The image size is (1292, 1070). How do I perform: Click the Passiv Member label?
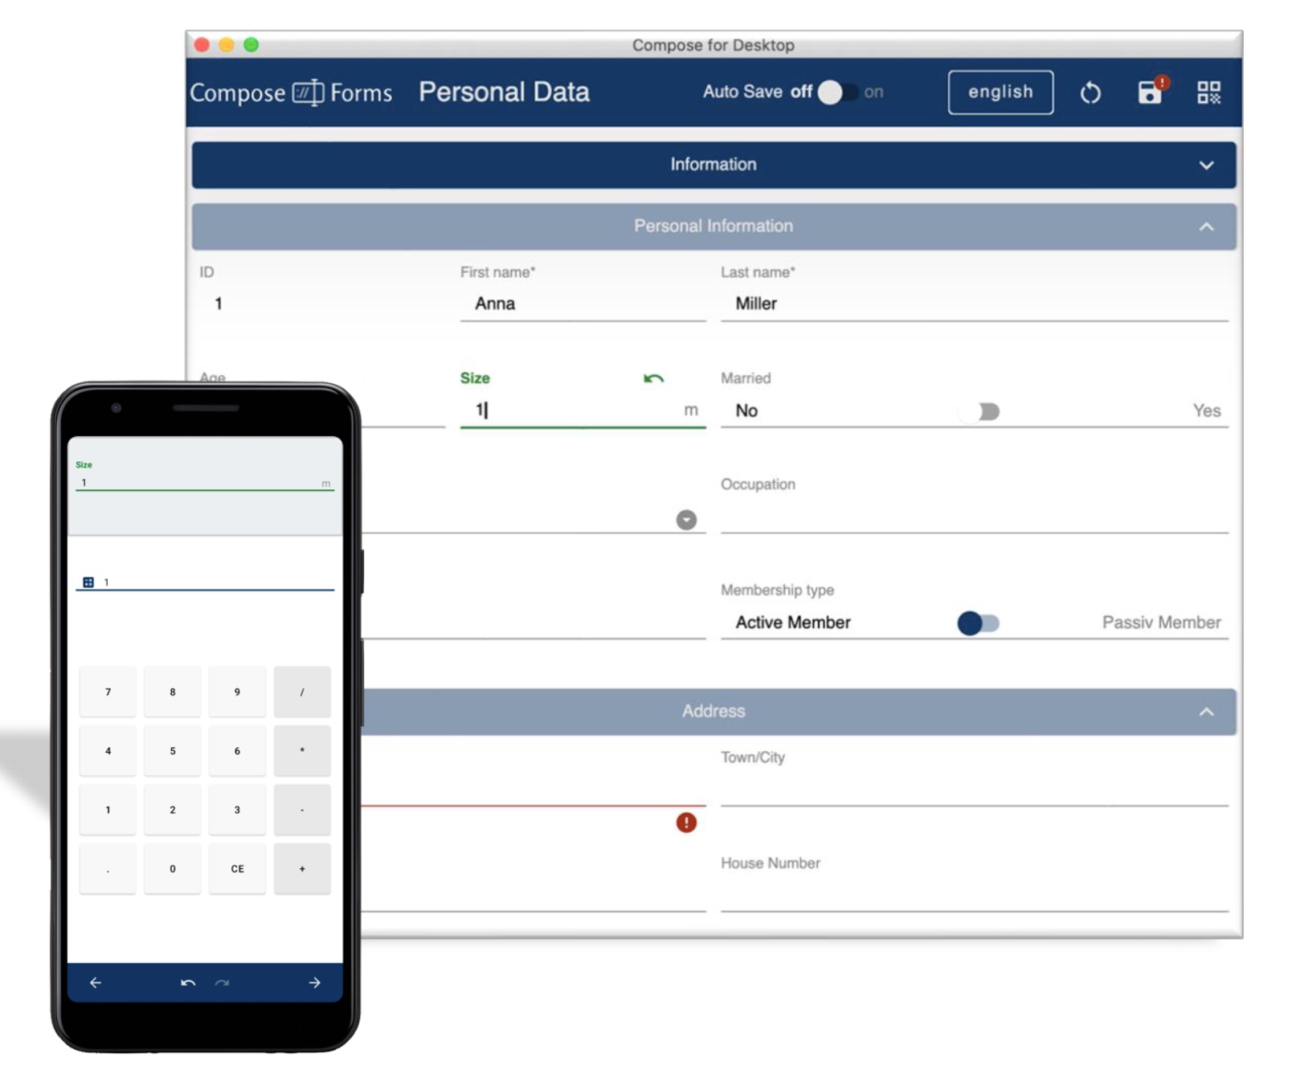click(x=1161, y=623)
